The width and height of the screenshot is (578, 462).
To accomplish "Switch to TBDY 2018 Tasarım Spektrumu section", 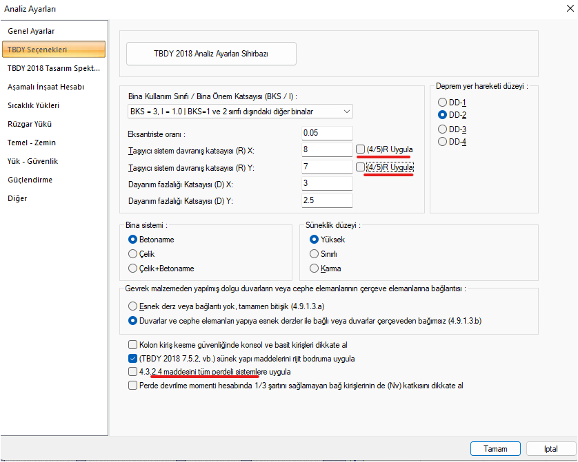I will (x=53, y=68).
